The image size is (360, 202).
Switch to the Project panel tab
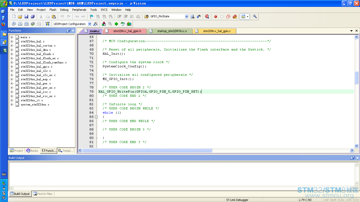16,151
